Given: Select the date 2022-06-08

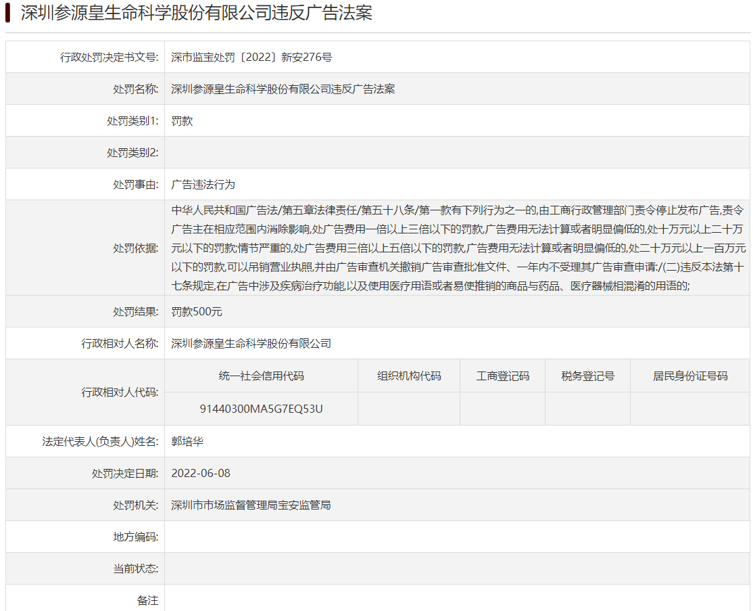Looking at the screenshot, I should click(201, 473).
